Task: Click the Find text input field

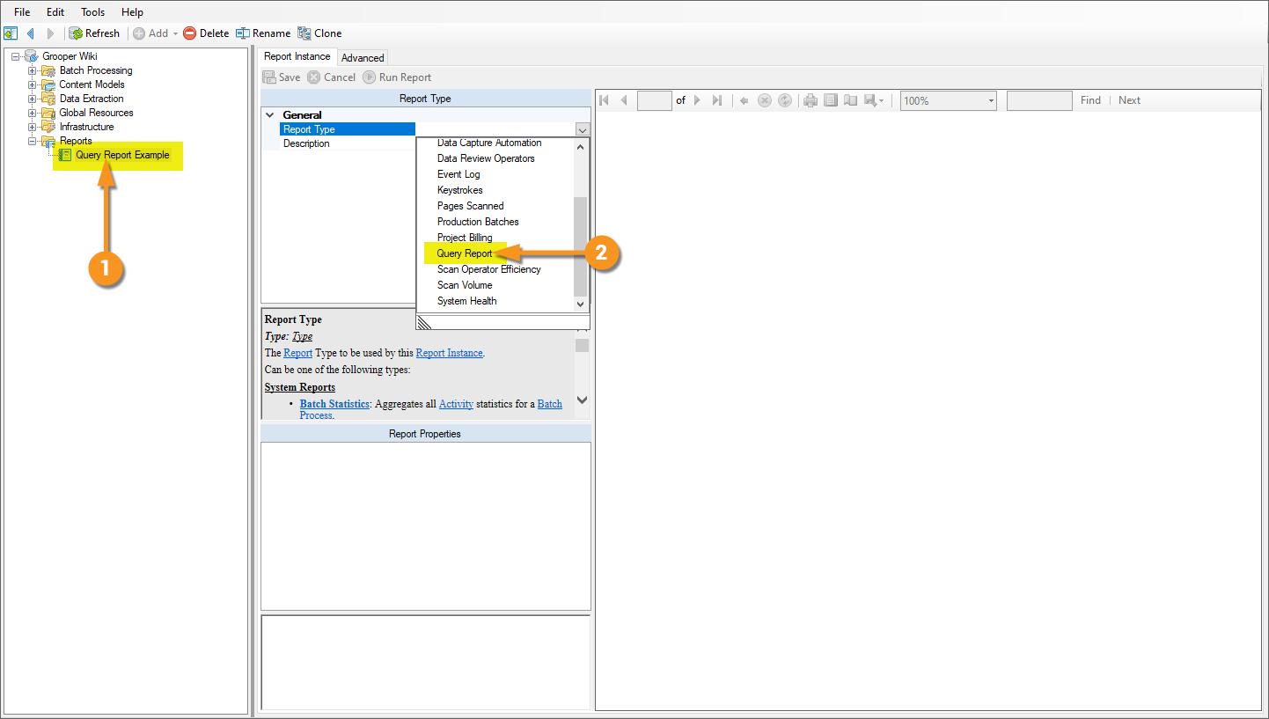Action: click(1039, 100)
